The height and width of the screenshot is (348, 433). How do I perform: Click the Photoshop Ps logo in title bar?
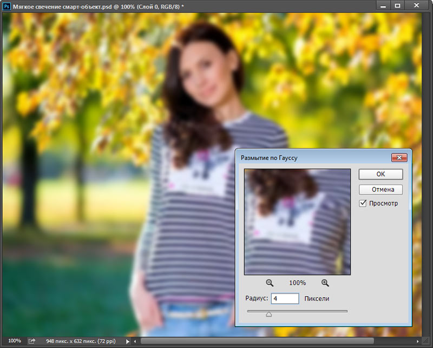tap(8, 6)
